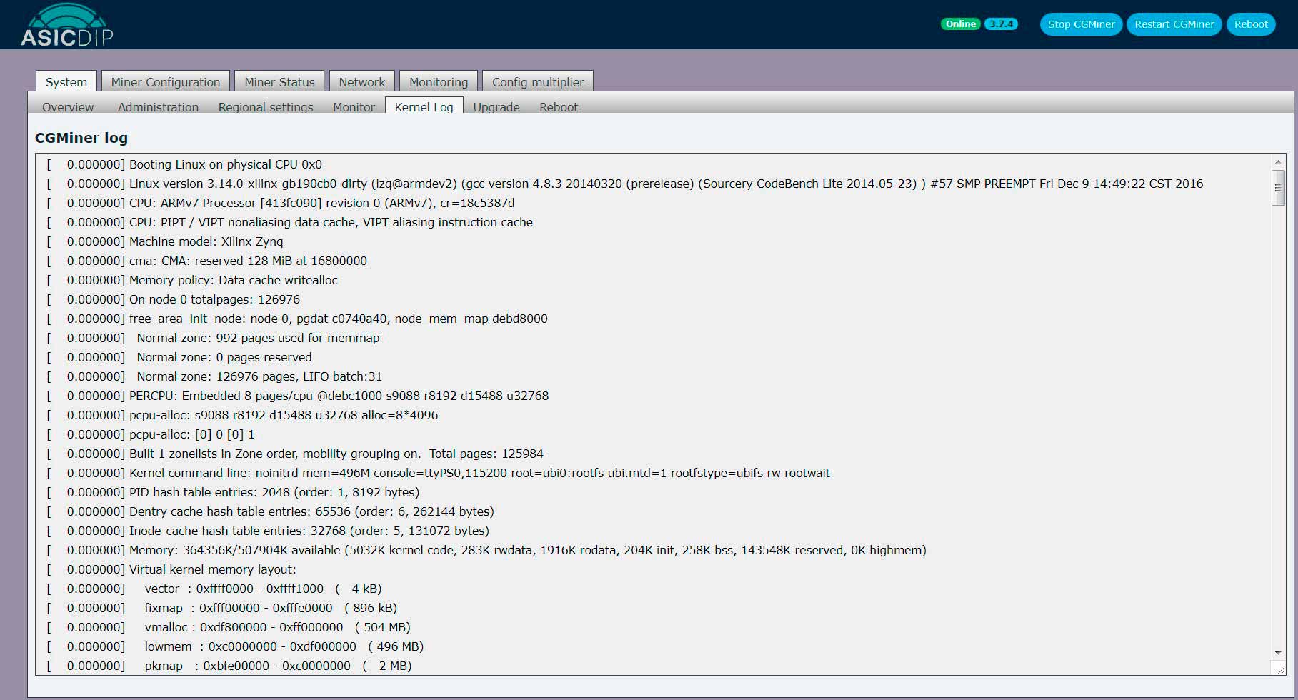Open the Reboot sub-tab

[x=559, y=107]
